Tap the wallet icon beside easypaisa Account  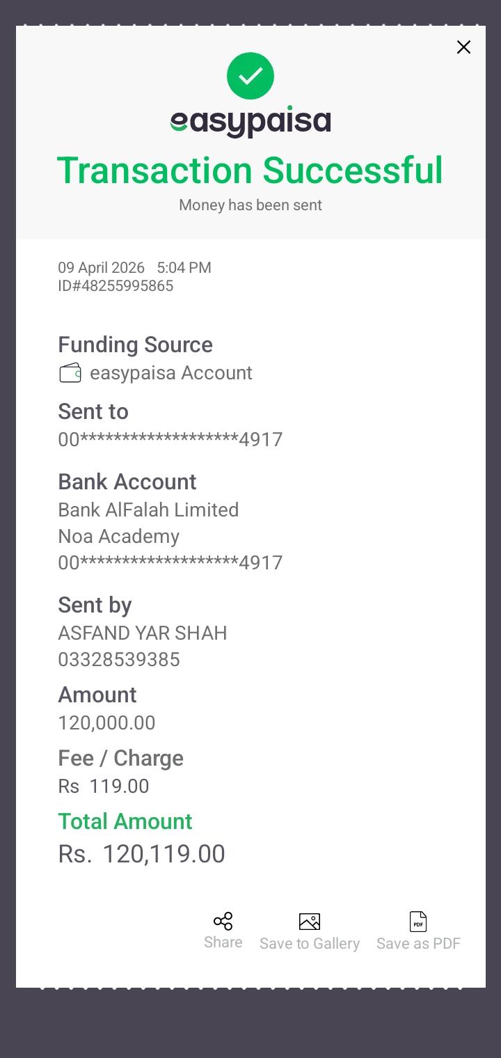click(x=70, y=373)
